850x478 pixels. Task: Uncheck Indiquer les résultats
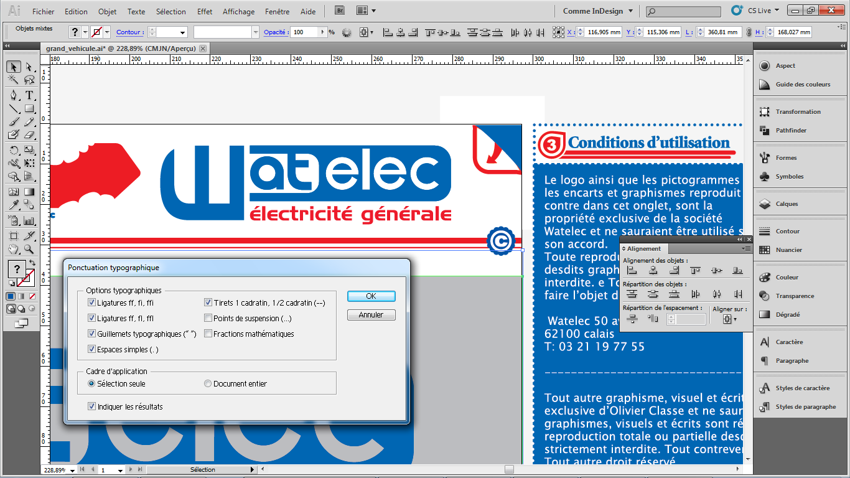point(92,407)
